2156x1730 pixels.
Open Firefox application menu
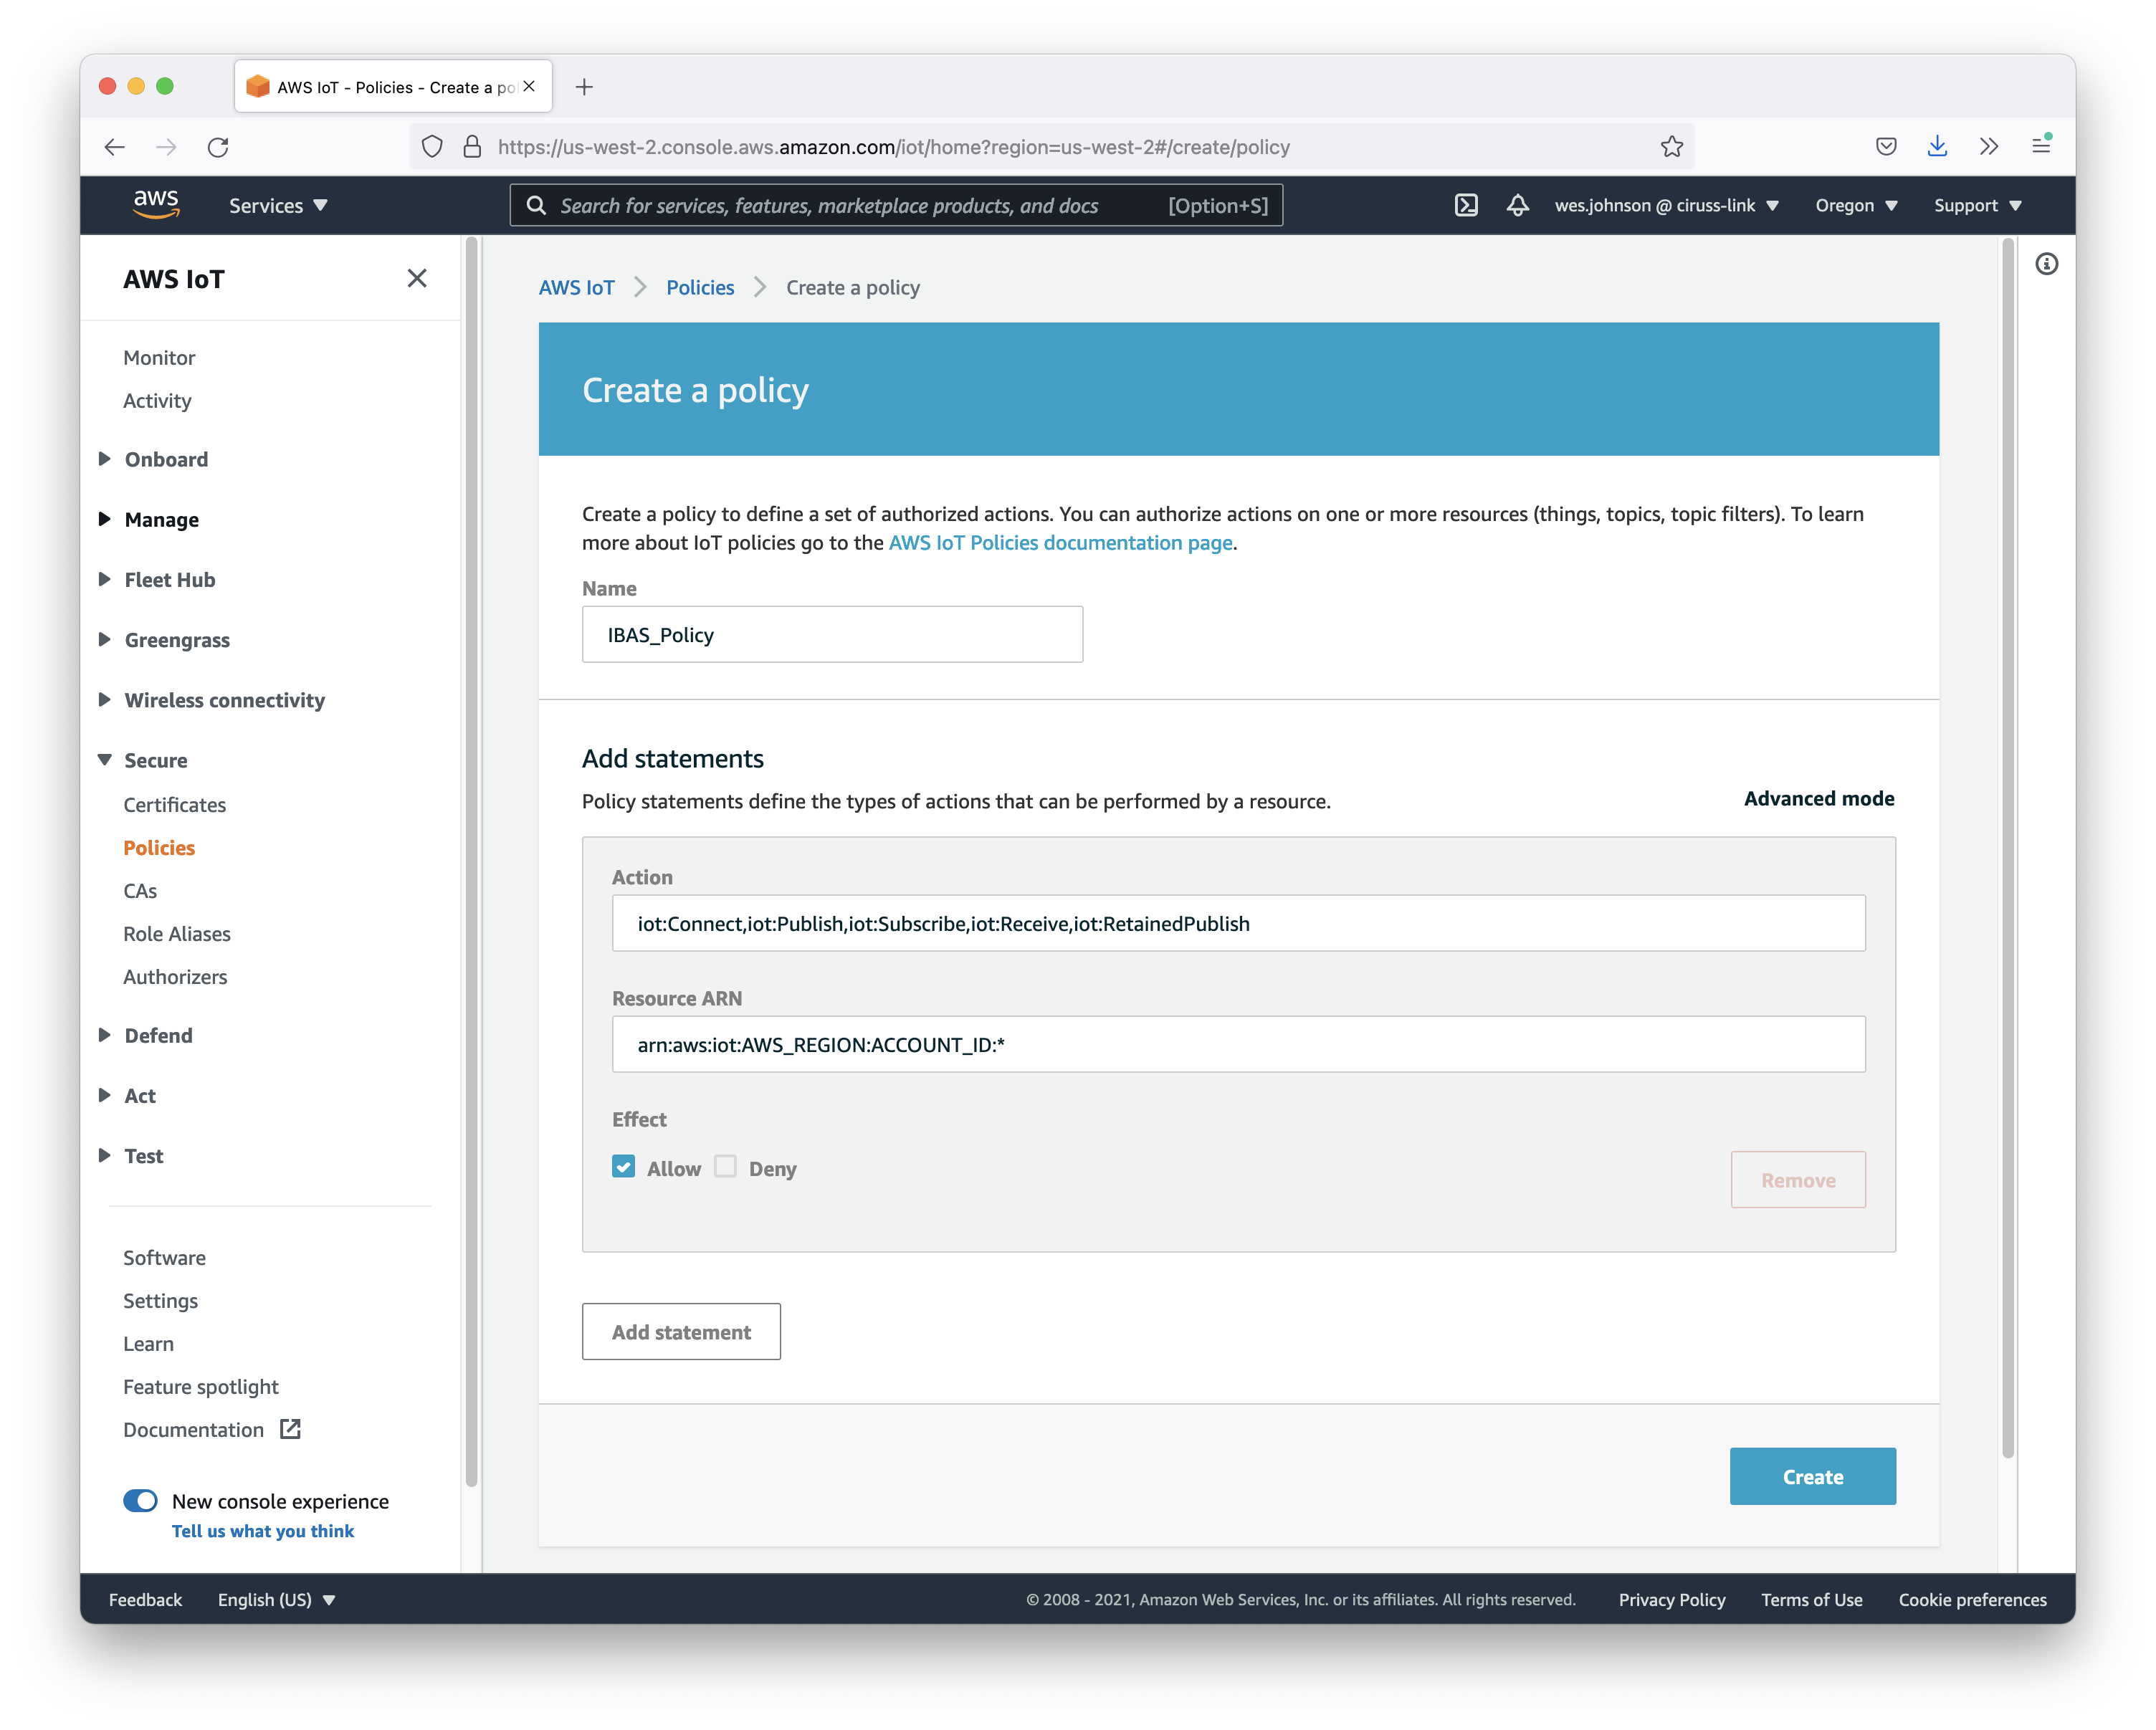(x=2041, y=147)
